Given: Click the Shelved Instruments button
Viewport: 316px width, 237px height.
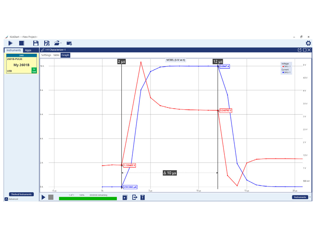Looking at the screenshot, I should [21, 194].
